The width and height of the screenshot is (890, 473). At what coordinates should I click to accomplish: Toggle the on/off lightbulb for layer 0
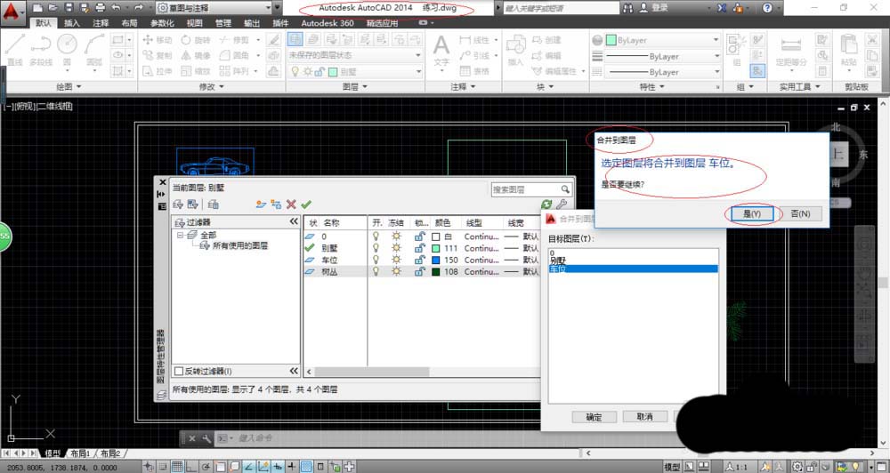376,236
